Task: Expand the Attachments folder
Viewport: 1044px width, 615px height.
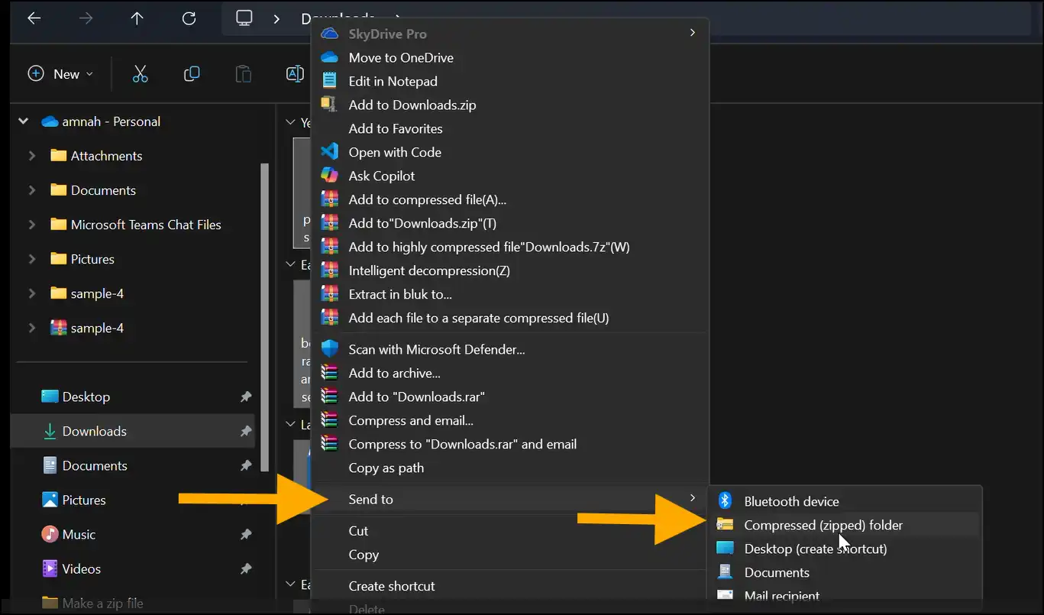Action: tap(32, 156)
